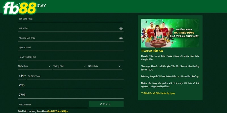Open the Năm Sinh dropdown
The width and height of the screenshot is (227, 113).
coord(105,66)
